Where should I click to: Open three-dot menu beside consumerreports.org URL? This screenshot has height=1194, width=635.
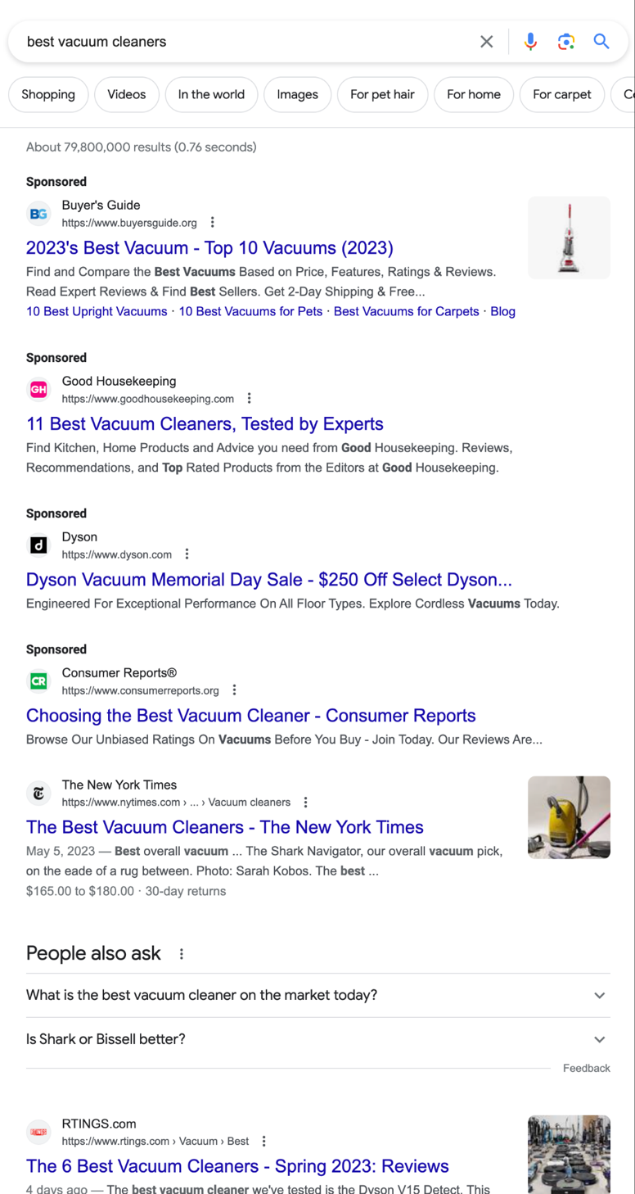[x=235, y=690]
